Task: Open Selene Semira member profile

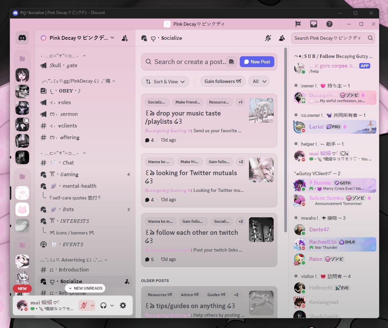Action: [335, 201]
